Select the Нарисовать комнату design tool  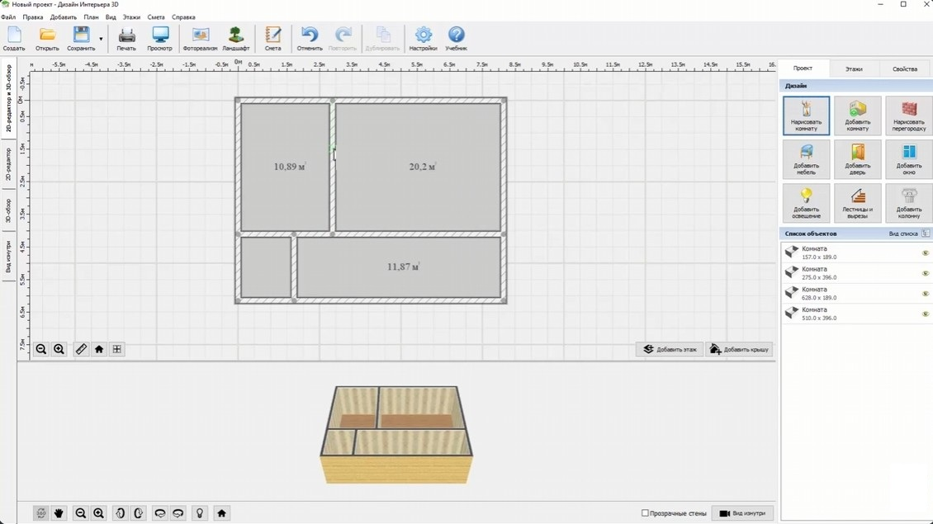pos(806,116)
